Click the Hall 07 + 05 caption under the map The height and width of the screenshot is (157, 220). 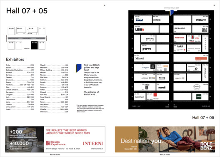203,117
